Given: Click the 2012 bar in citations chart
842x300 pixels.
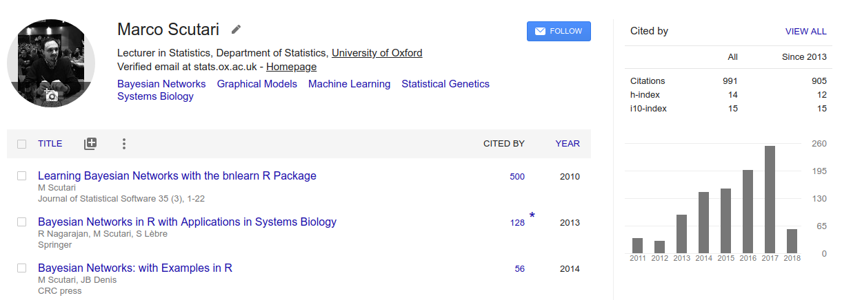Looking at the screenshot, I should pyautogui.click(x=659, y=247).
